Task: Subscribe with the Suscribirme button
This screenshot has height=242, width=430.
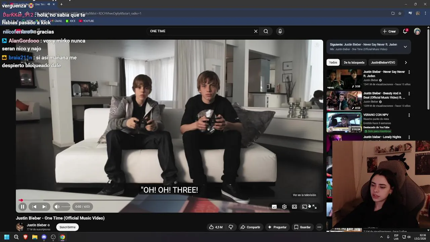Action: [x=68, y=227]
